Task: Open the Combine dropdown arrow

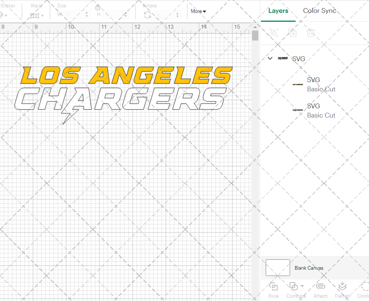Action: [302, 286]
